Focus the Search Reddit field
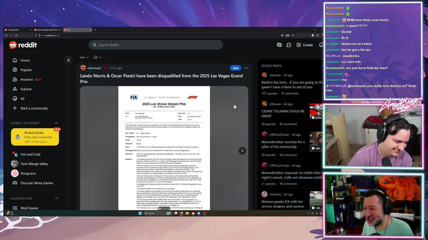 tap(155, 45)
